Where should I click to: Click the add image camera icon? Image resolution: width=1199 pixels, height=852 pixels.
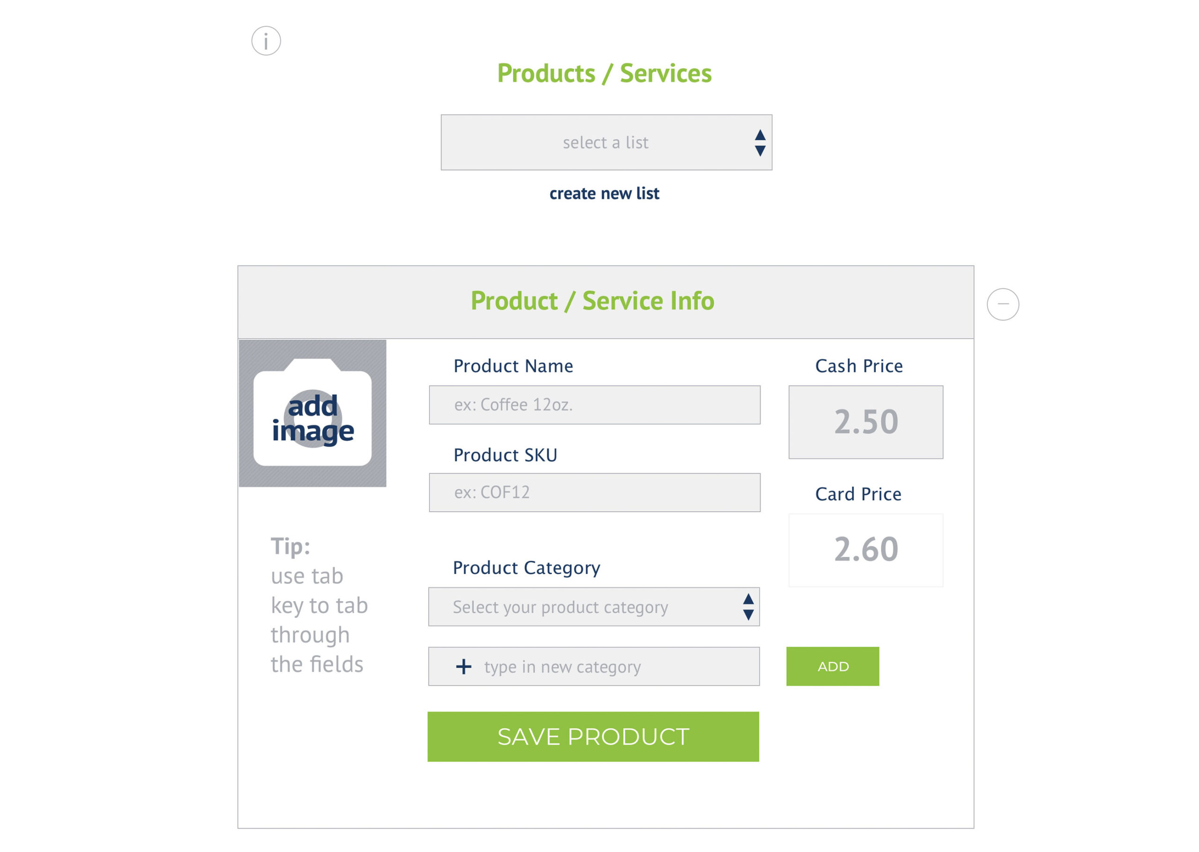point(313,412)
